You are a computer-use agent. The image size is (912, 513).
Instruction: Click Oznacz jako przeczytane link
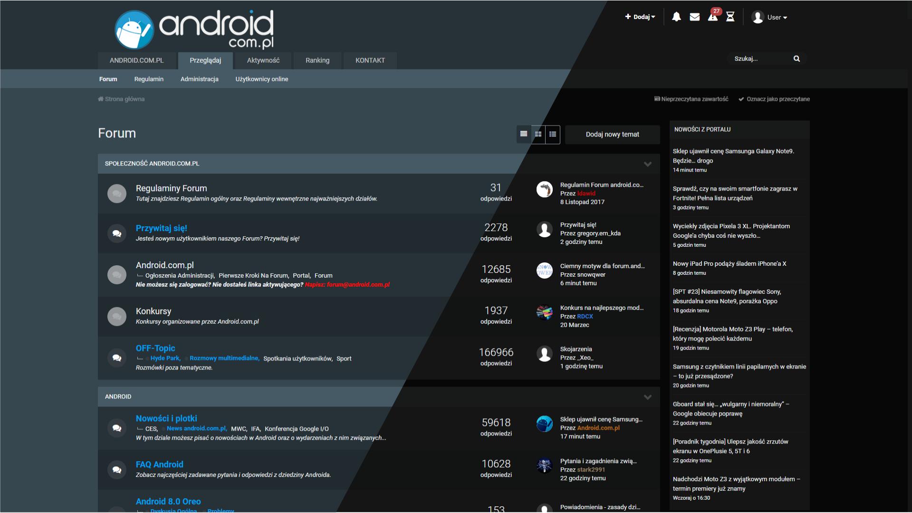[774, 99]
